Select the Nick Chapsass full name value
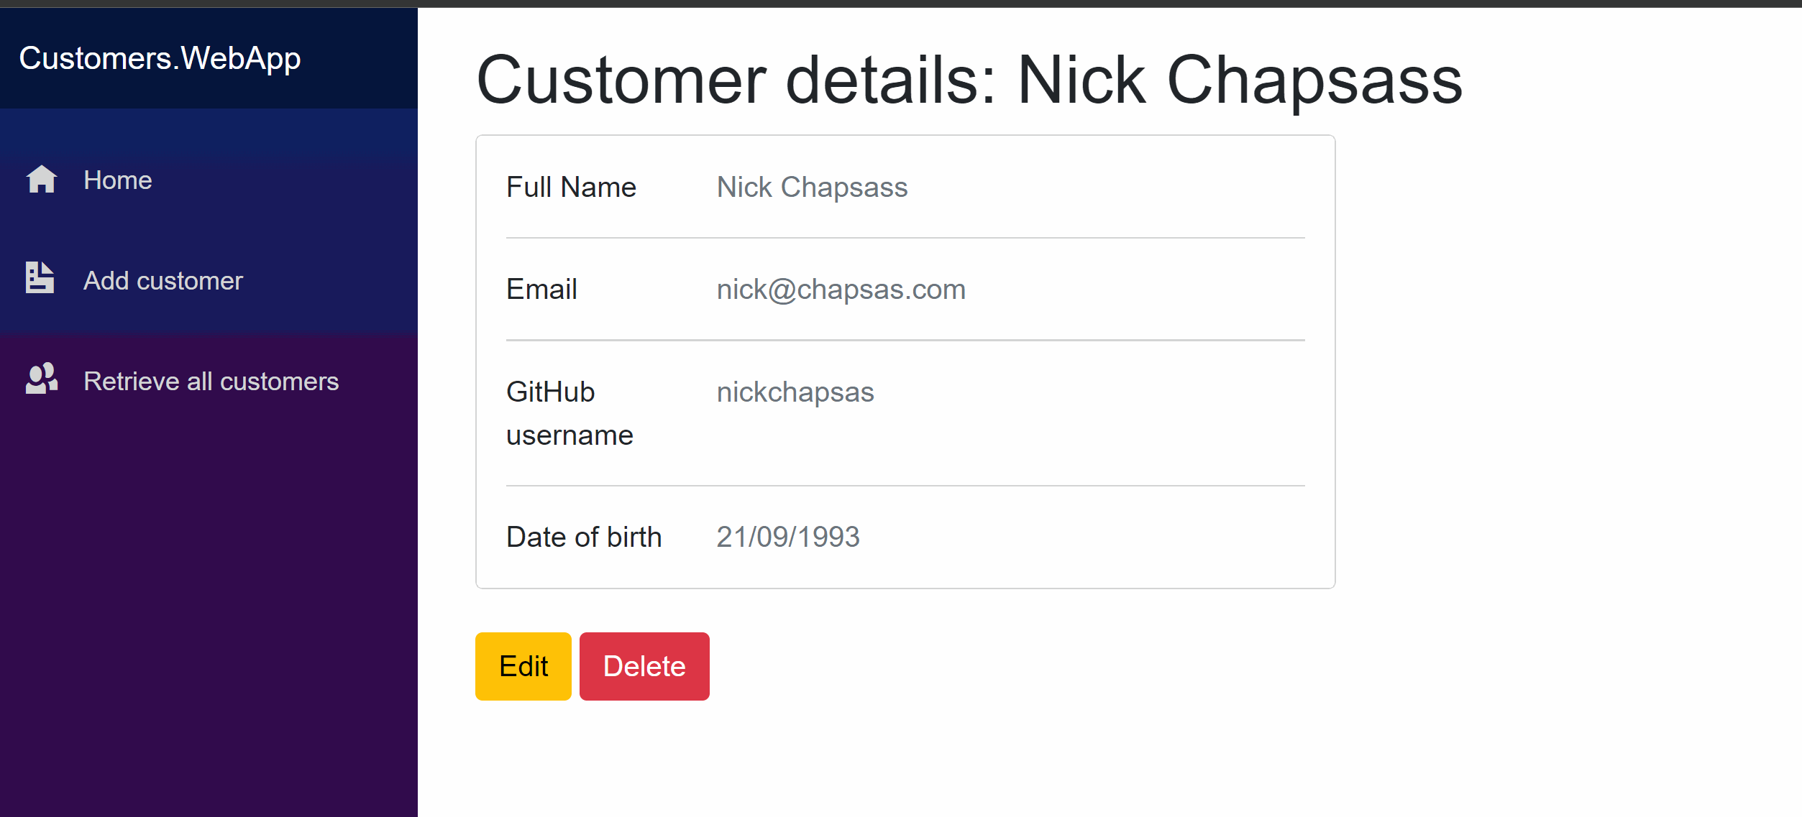 tap(812, 188)
